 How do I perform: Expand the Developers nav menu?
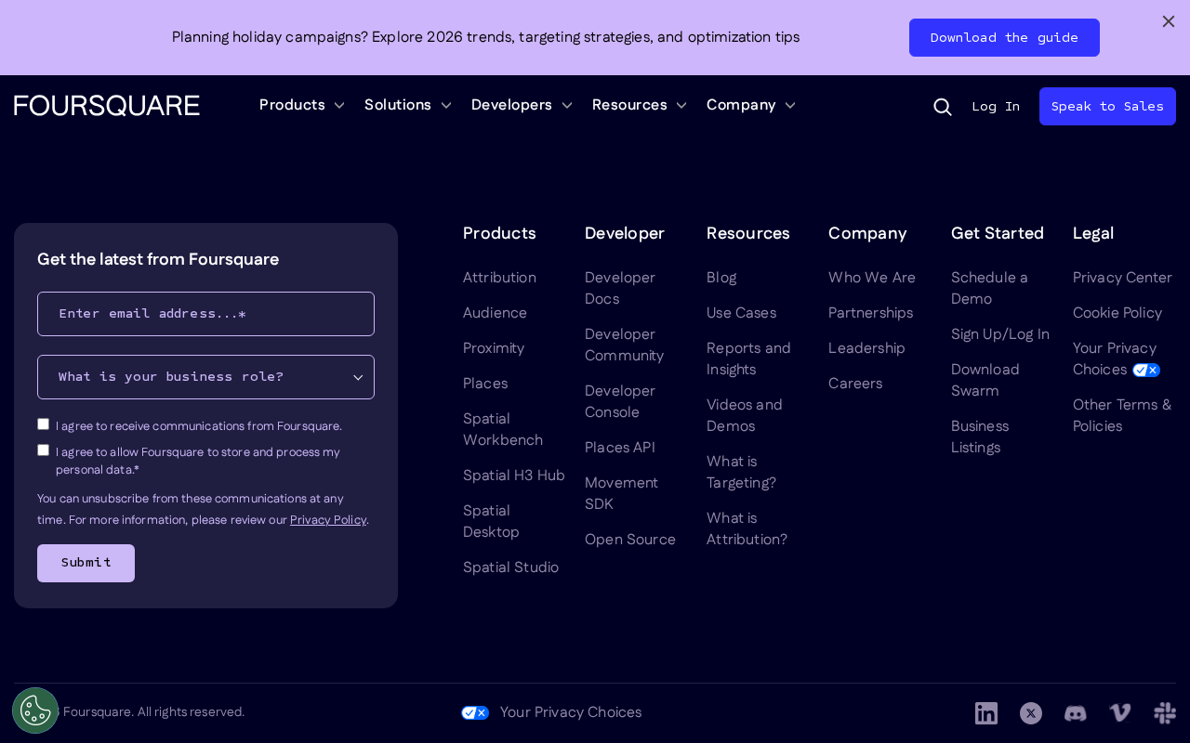click(x=522, y=105)
